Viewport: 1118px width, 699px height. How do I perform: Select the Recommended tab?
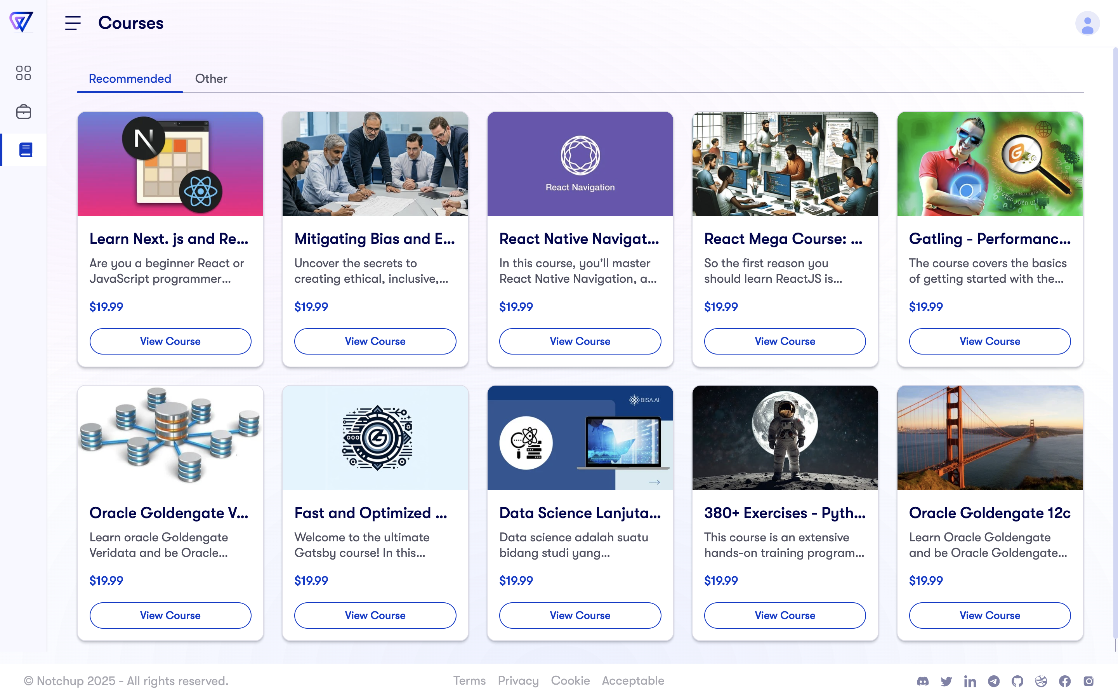tap(130, 78)
